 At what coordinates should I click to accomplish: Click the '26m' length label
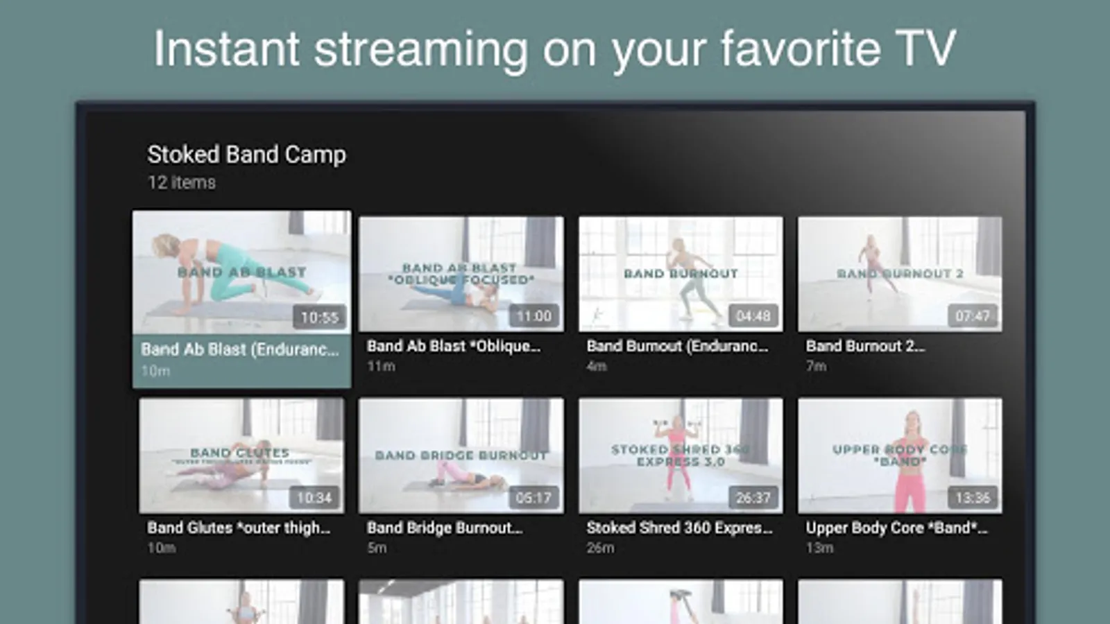pos(600,548)
